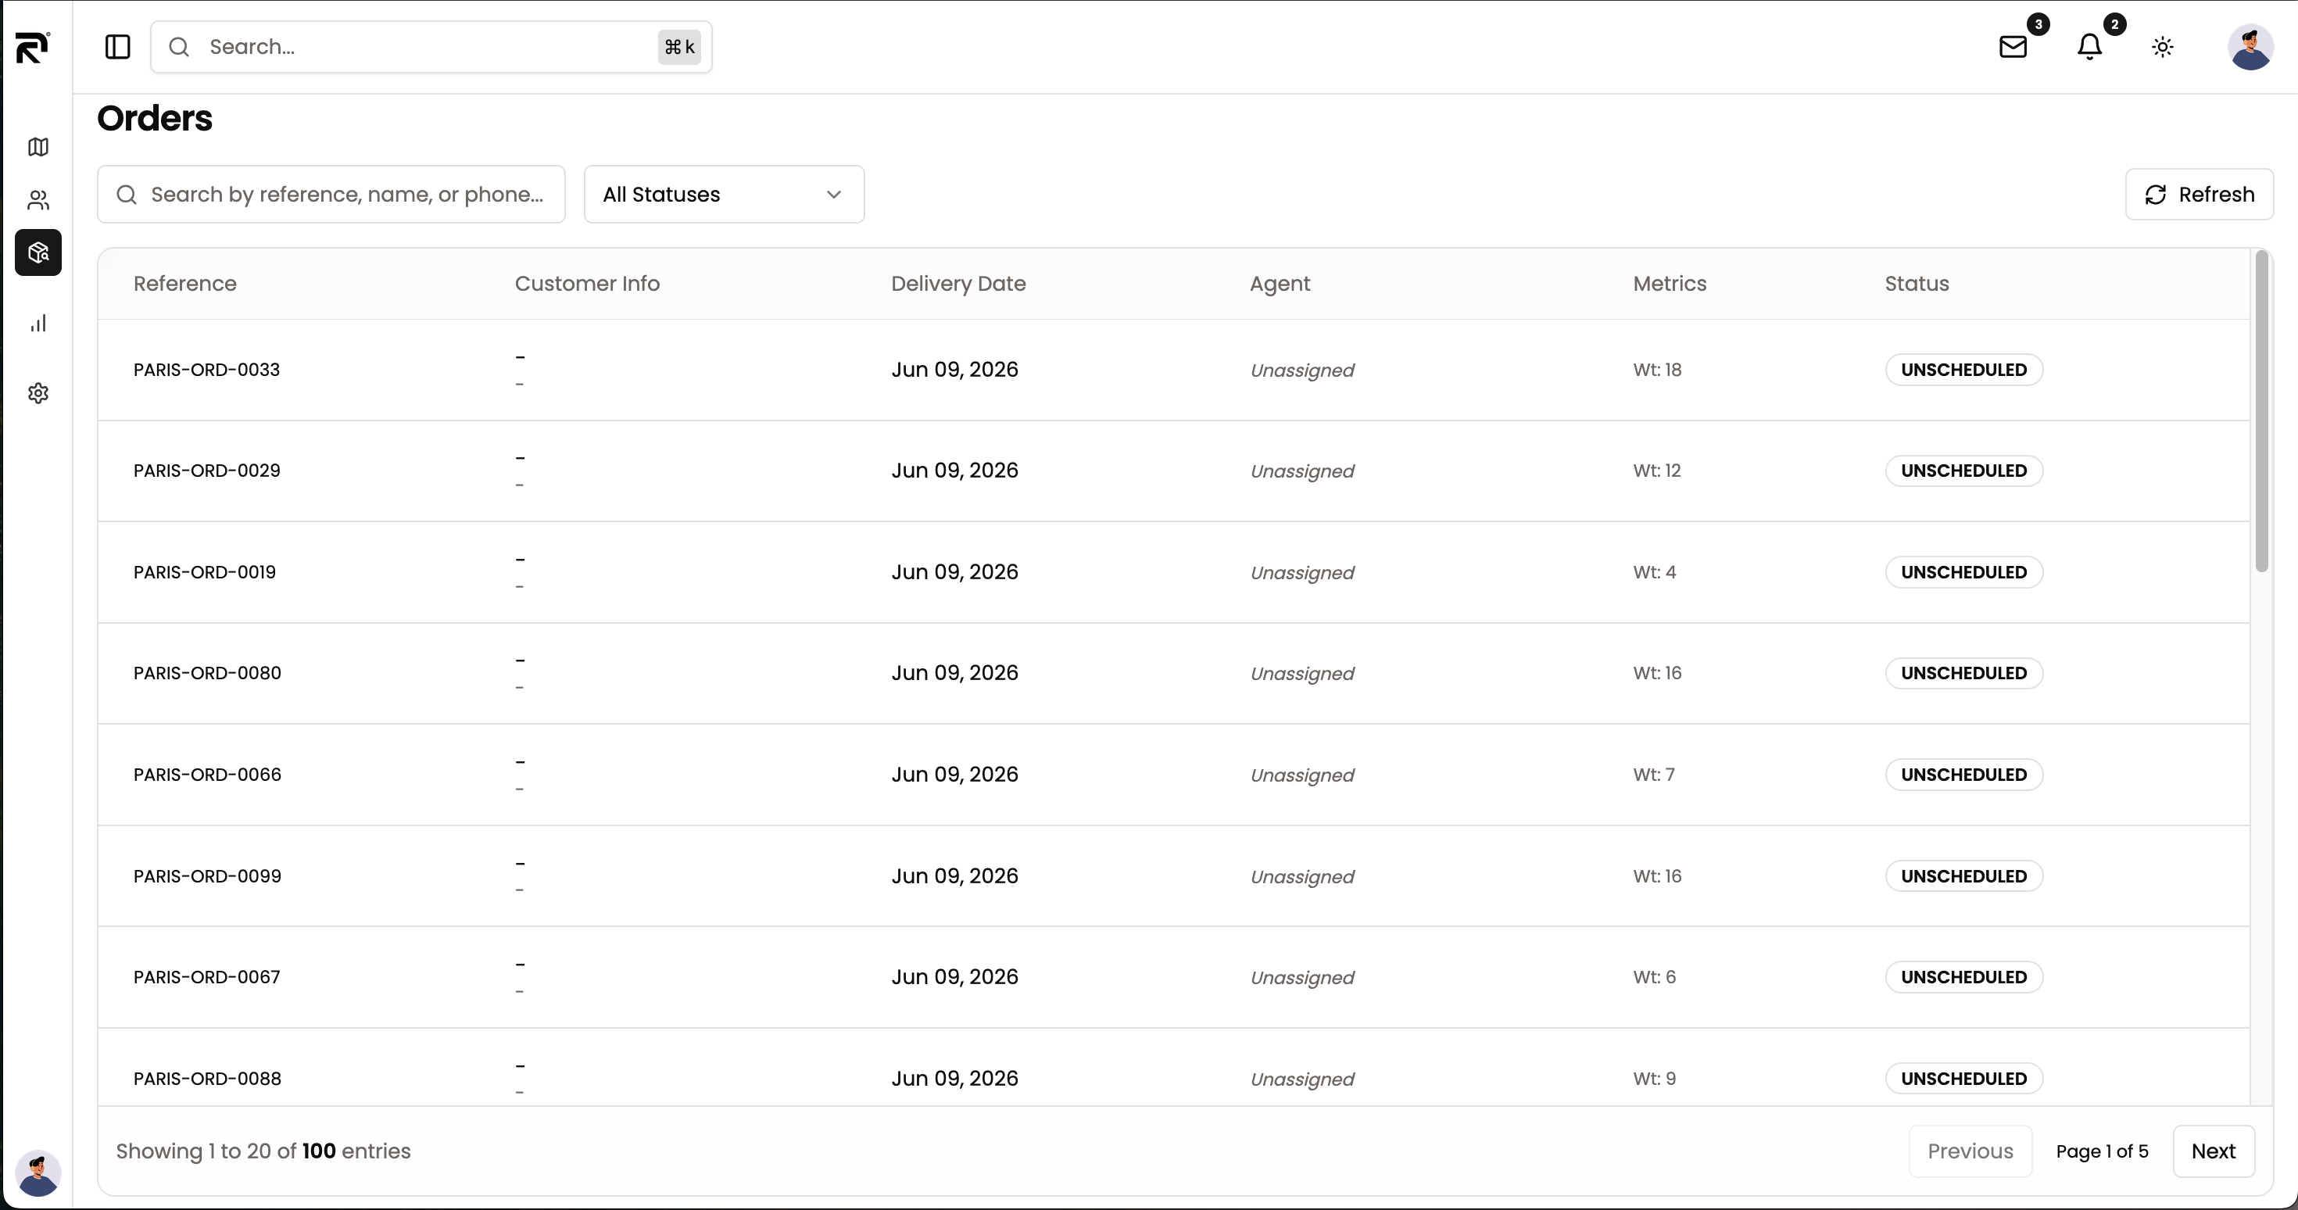Click the Reference column header
Viewport: 2298px width, 1210px height.
[184, 284]
